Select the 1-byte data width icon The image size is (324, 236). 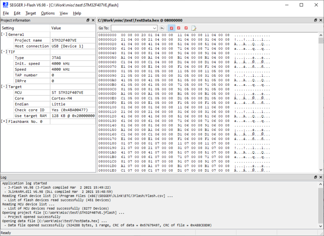tap(172, 28)
